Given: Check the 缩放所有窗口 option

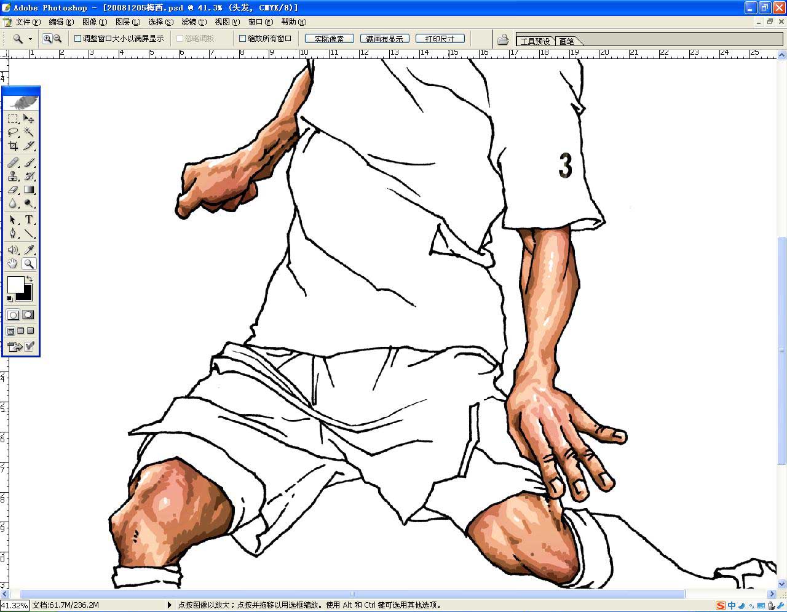Looking at the screenshot, I should click(x=242, y=39).
